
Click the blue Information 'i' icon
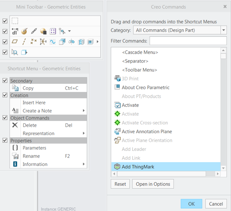click(x=15, y=164)
